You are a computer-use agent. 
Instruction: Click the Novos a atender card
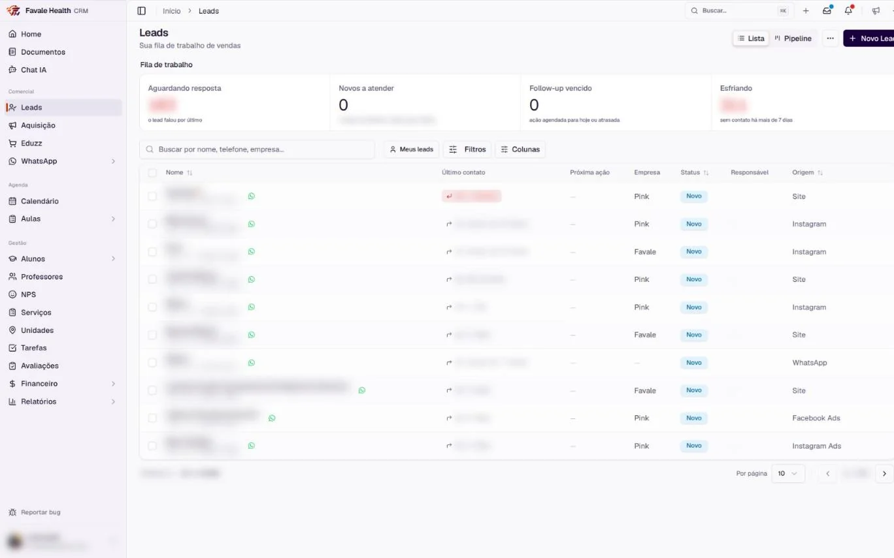(425, 102)
